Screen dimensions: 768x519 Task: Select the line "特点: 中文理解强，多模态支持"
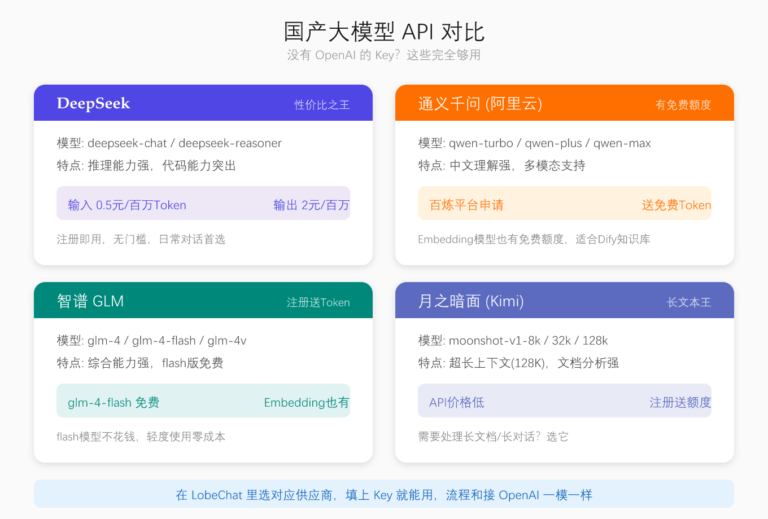point(501,165)
